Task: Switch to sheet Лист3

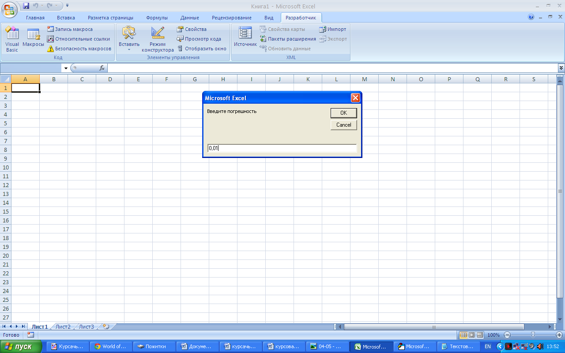Action: pyautogui.click(x=86, y=327)
